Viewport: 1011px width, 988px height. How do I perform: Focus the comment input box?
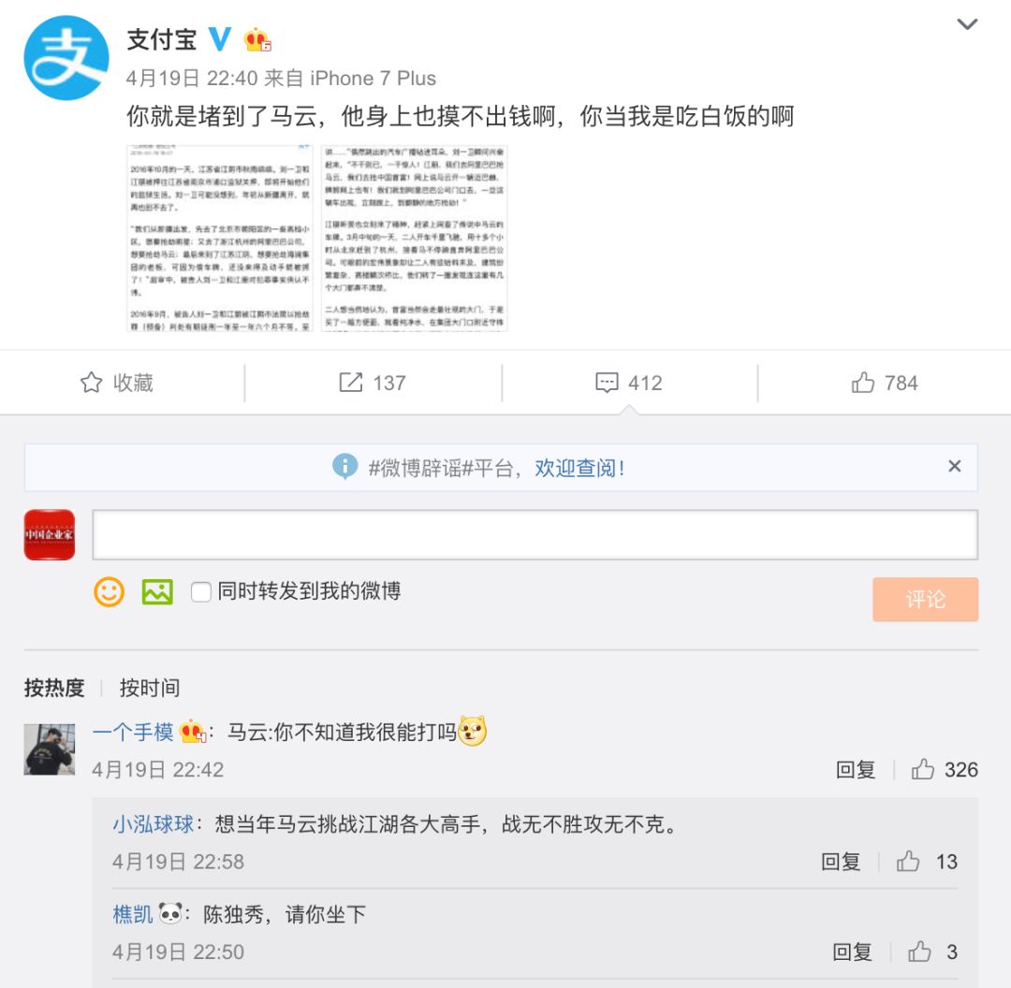(x=535, y=534)
